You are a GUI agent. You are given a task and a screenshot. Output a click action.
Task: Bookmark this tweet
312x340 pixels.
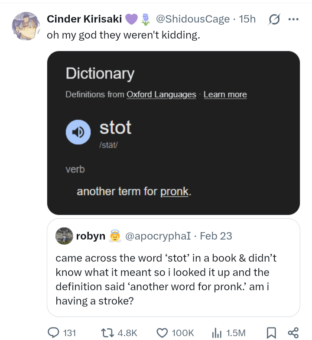[271, 332]
